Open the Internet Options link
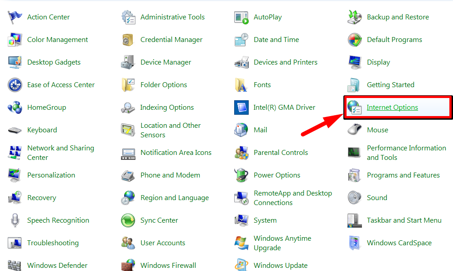 point(392,107)
